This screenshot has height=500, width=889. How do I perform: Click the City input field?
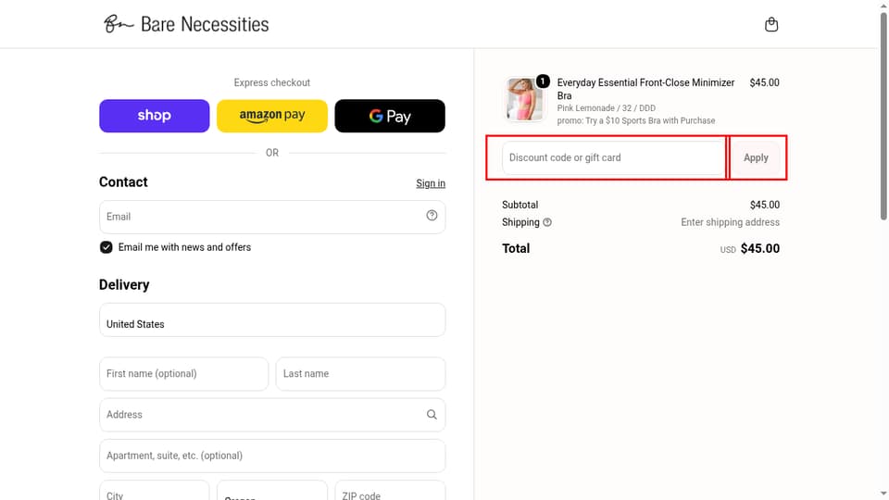pos(155,491)
